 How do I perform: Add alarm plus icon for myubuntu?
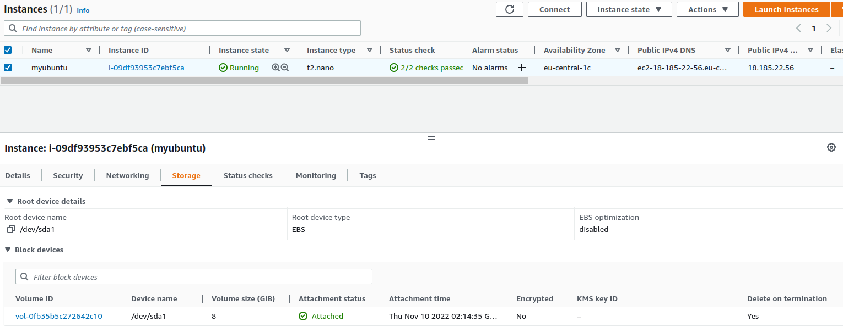(x=522, y=68)
